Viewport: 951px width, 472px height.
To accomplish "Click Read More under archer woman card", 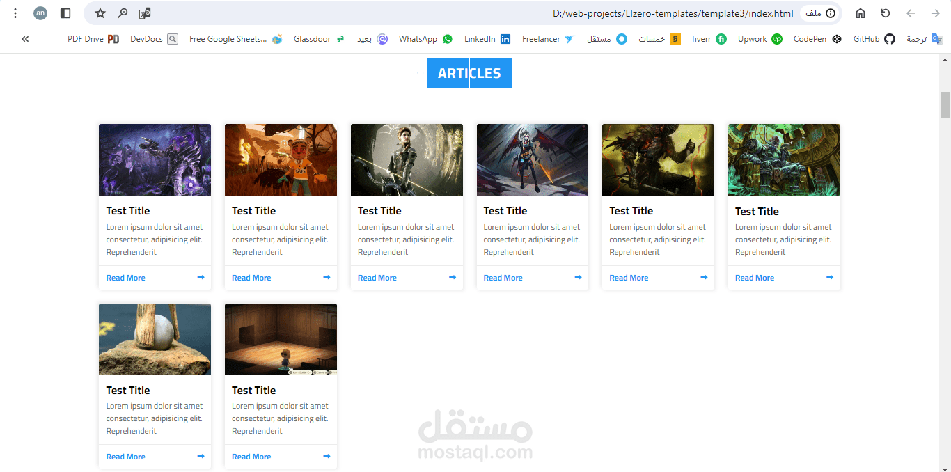I will pyautogui.click(x=377, y=278).
